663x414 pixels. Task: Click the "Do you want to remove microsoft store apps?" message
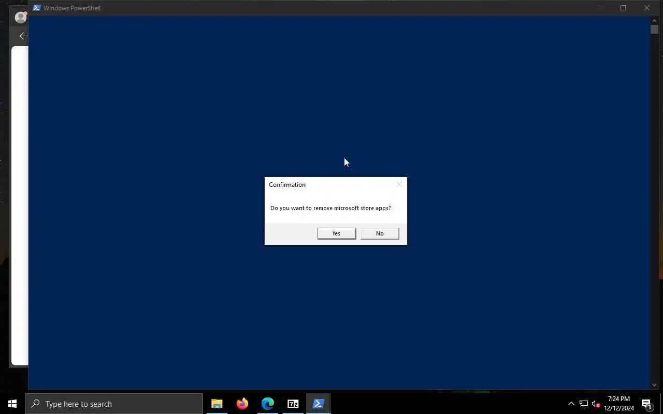tap(330, 208)
